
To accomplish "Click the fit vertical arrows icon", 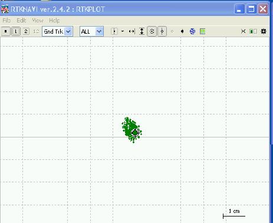I will (142, 31).
